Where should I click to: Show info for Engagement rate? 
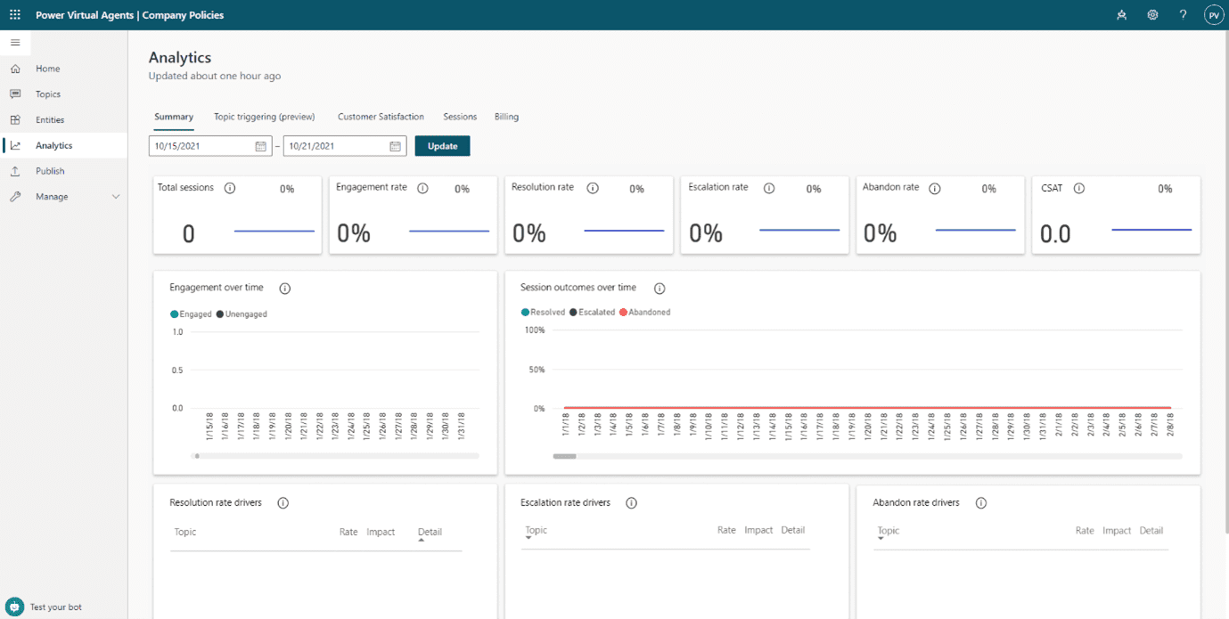pyautogui.click(x=423, y=188)
